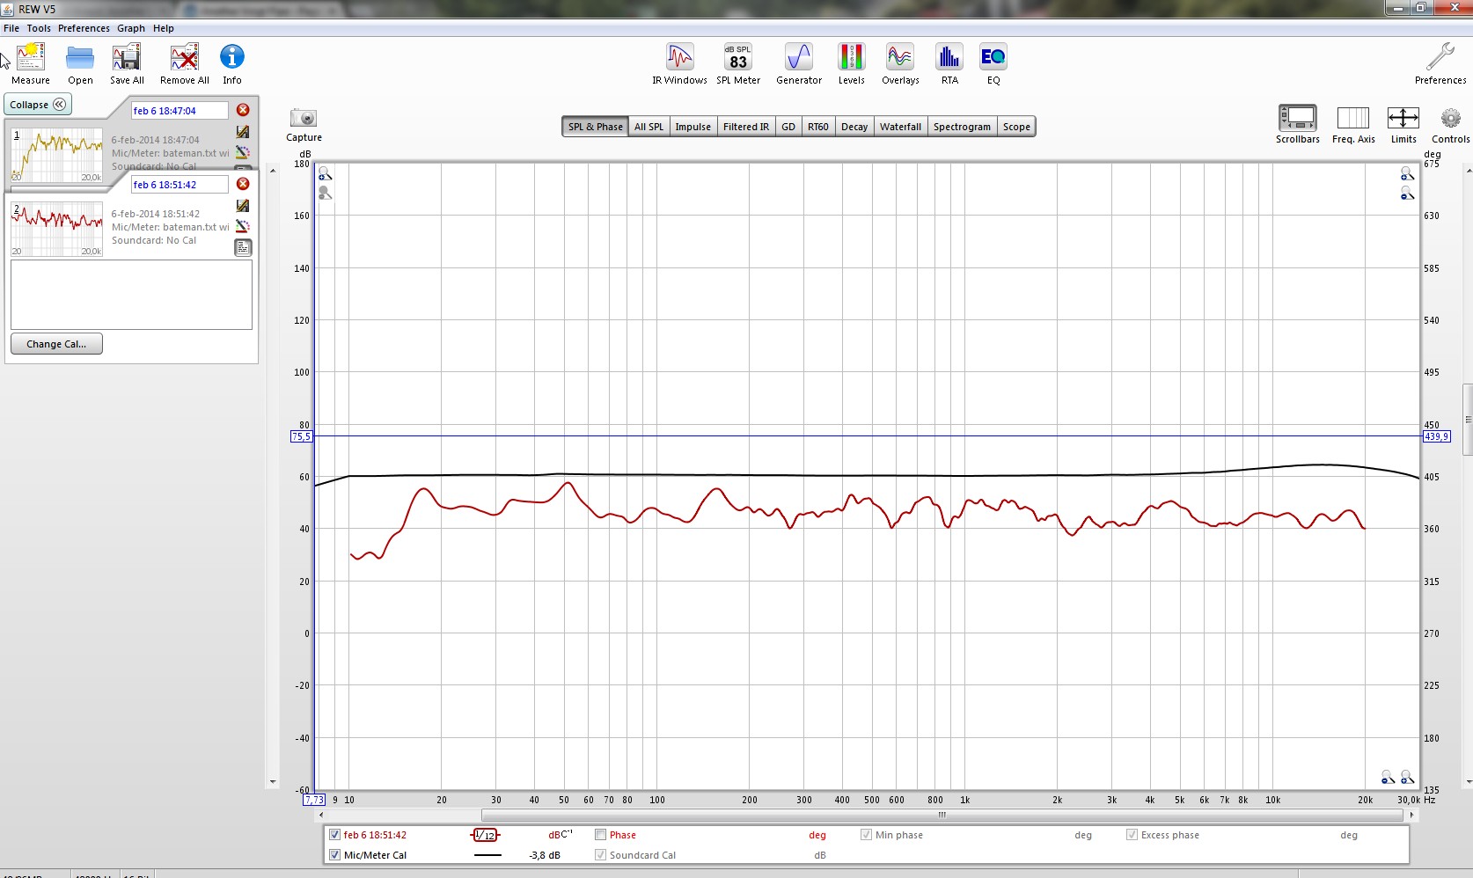The height and width of the screenshot is (878, 1473).
Task: Click the Remove All icon
Action: (x=185, y=57)
